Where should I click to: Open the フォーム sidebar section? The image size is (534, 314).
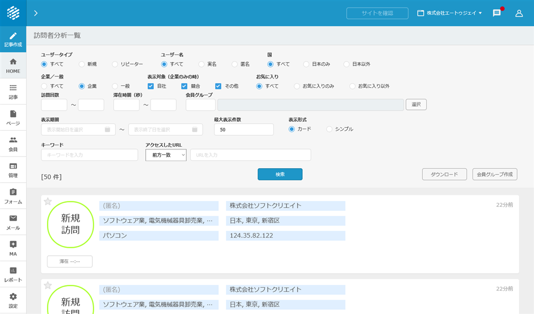click(x=13, y=196)
